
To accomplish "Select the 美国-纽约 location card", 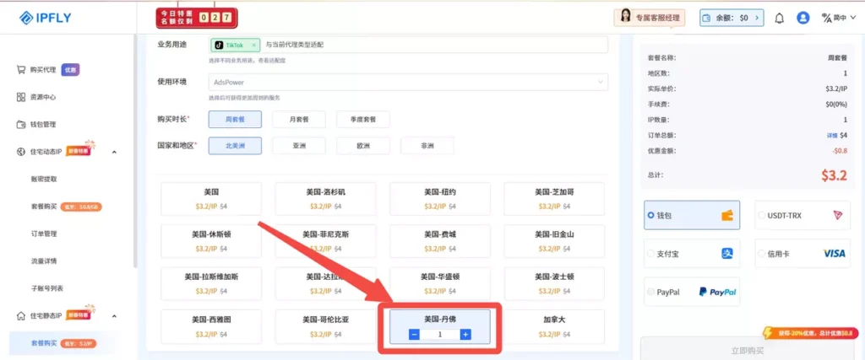I will point(439,199).
